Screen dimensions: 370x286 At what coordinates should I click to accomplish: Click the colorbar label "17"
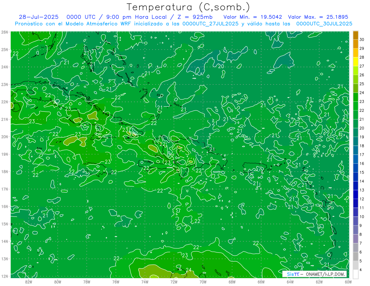tap(362, 155)
